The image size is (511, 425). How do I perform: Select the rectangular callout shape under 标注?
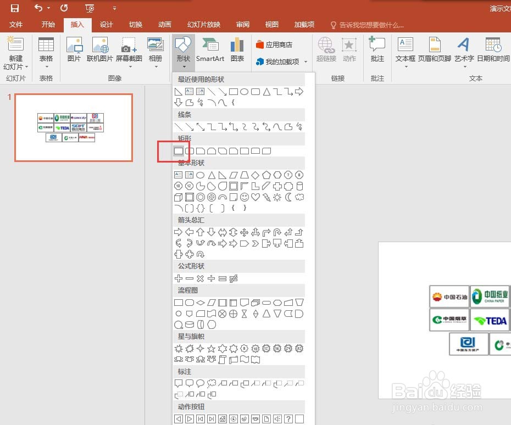click(178, 383)
